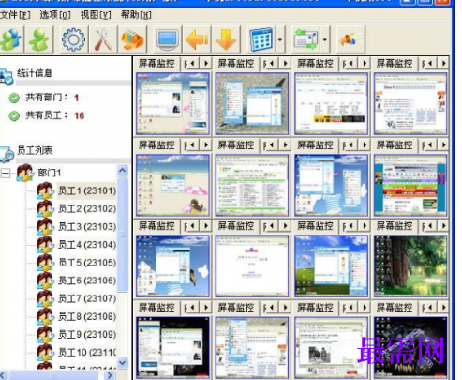Screen dimensions: 462x380
Task: Click the 共有部门: 1 statistic text
Action: tap(52, 98)
